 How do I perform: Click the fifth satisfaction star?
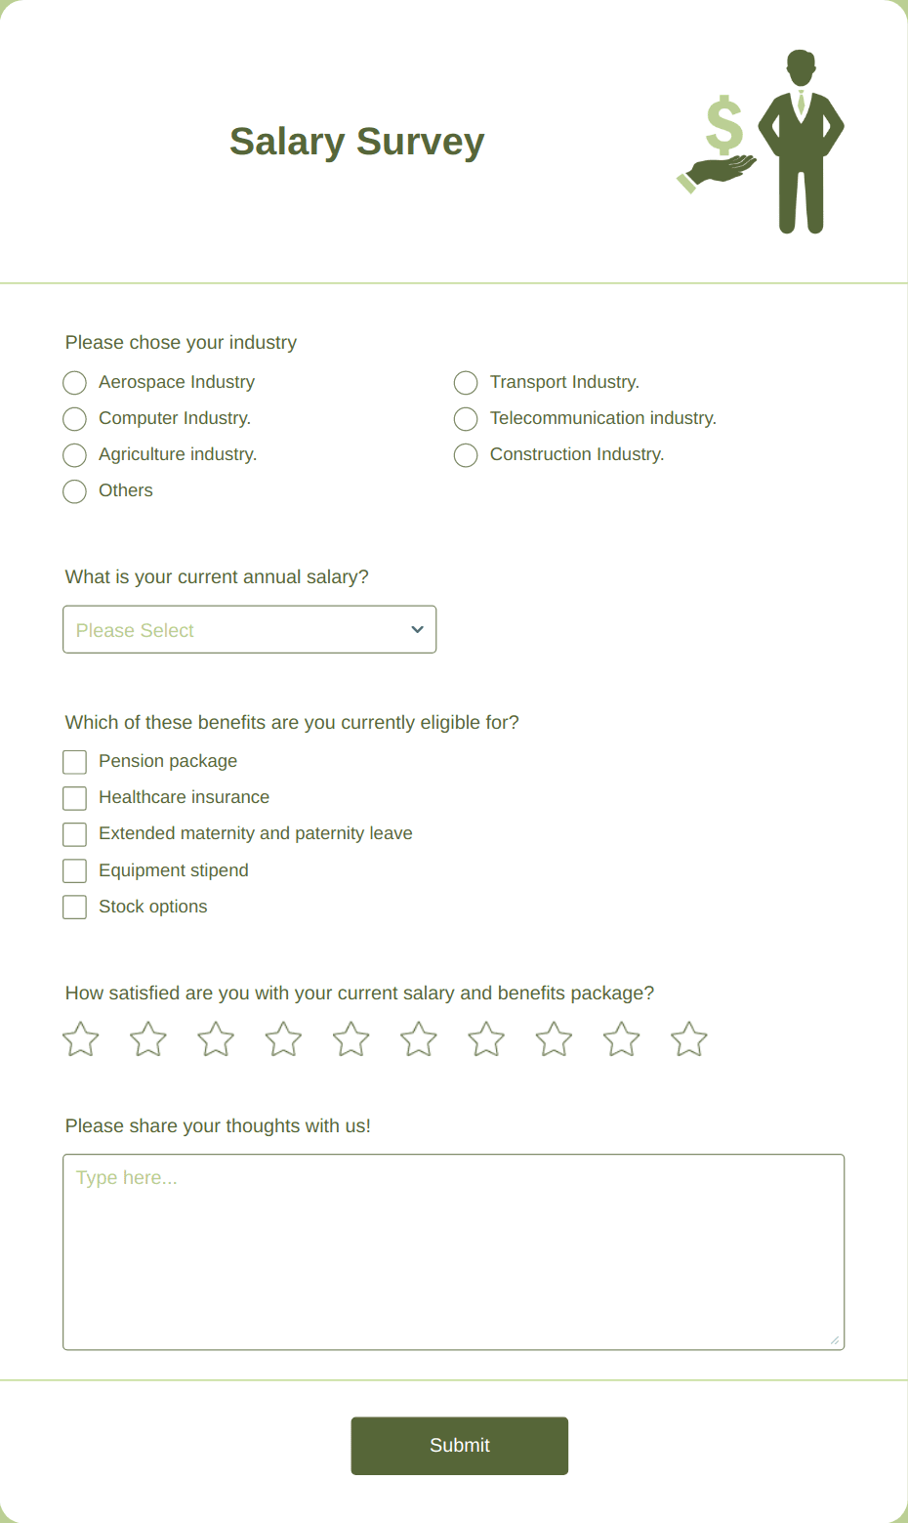click(351, 1038)
